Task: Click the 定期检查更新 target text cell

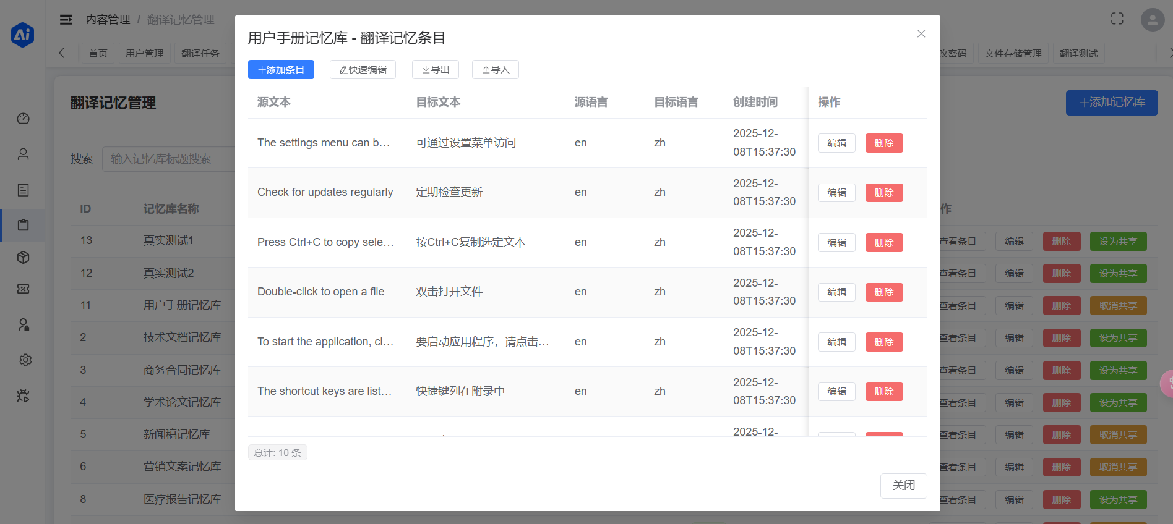Action: click(449, 192)
